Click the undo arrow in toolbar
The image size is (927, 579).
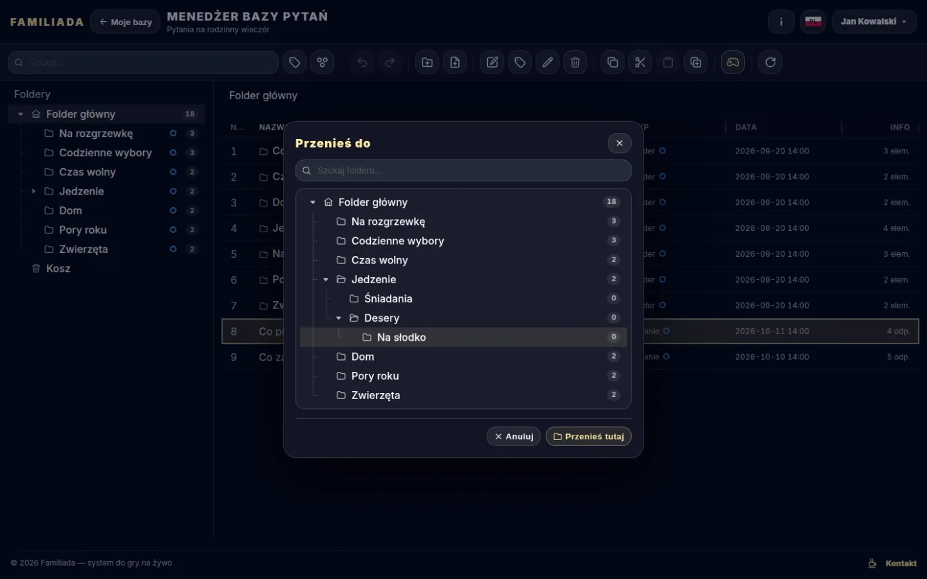pos(362,62)
